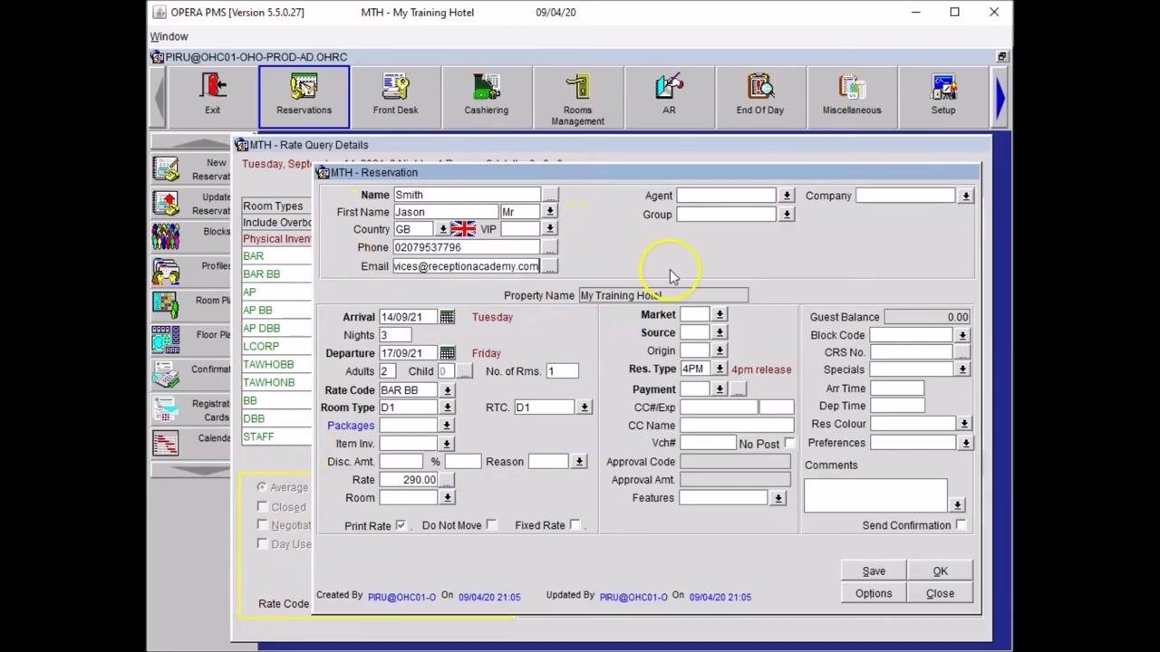1160x652 pixels.
Task: Enable the Do Not Move checkbox
Action: (x=491, y=525)
